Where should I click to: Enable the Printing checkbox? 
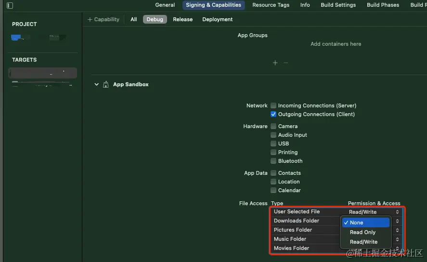tap(273, 152)
